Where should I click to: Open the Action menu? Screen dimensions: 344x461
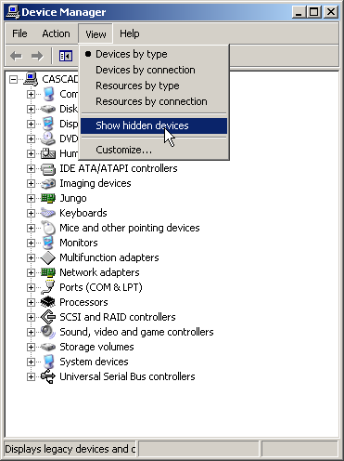coord(56,33)
